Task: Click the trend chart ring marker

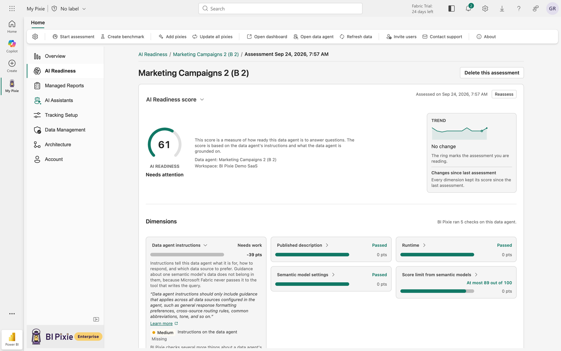Action: click(482, 131)
